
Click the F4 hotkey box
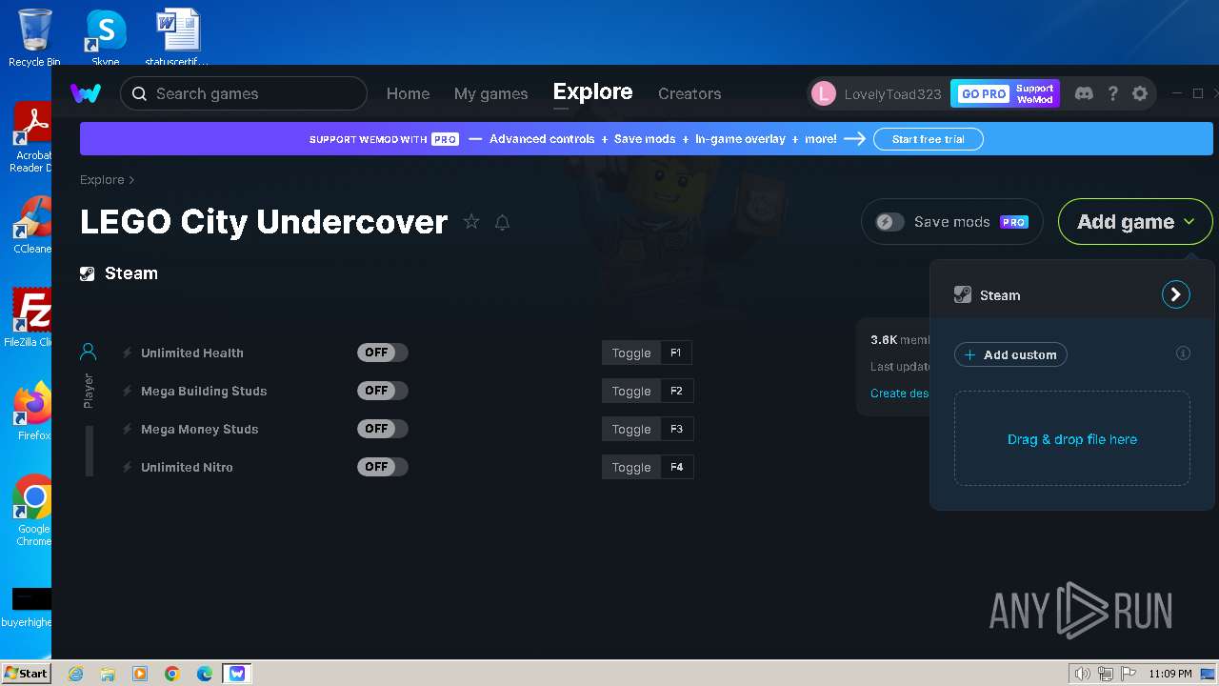(676, 467)
